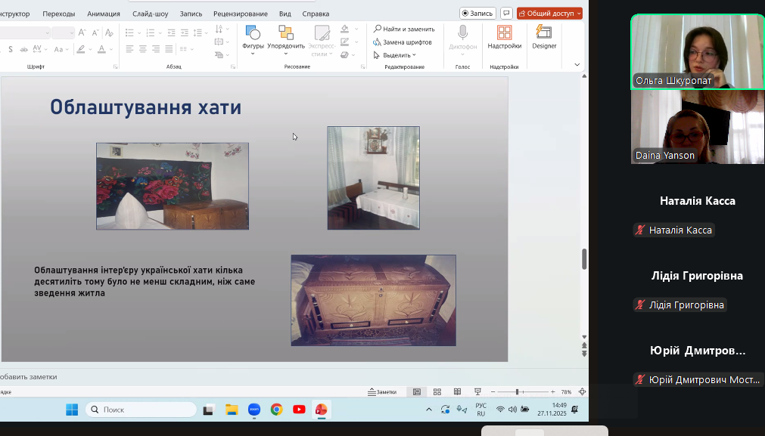The width and height of the screenshot is (765, 436).
Task: Switch to the Рецензирование tab
Action: tap(240, 14)
